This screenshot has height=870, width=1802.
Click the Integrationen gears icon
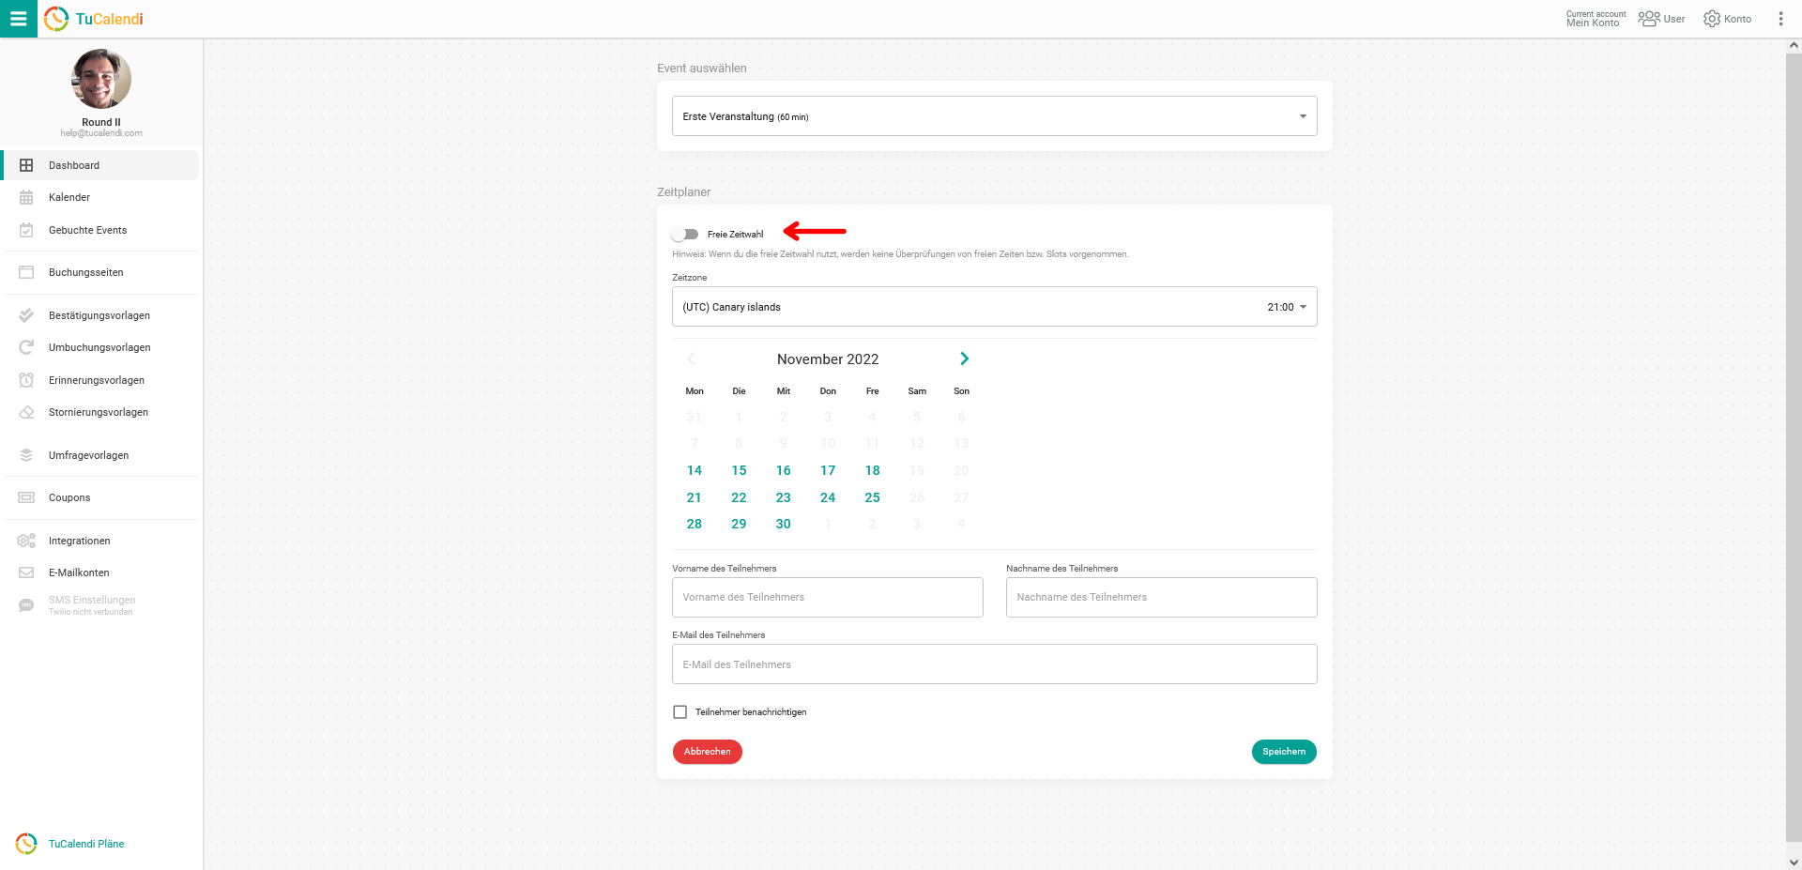tap(26, 541)
